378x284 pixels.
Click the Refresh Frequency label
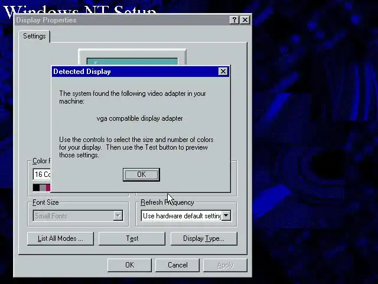167,202
